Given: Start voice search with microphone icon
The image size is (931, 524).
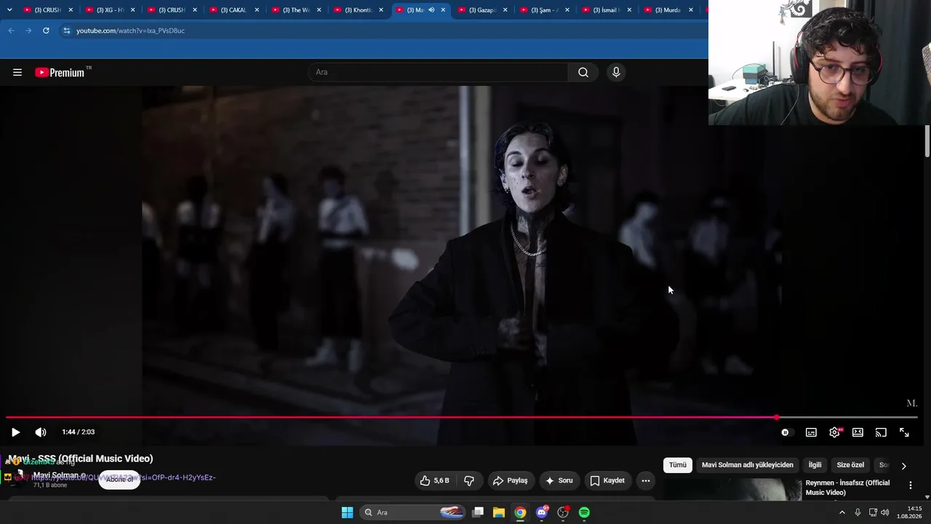Looking at the screenshot, I should point(616,72).
